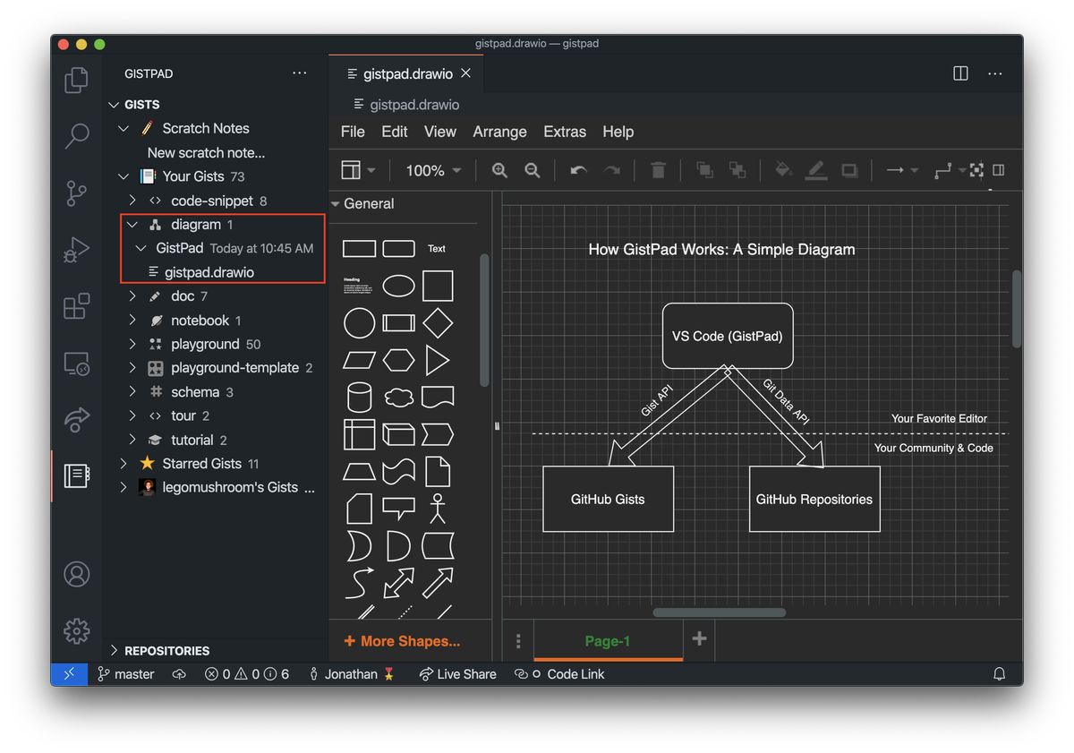This screenshot has height=753, width=1074.
Task: Open the Extensions view
Action: coord(77,306)
